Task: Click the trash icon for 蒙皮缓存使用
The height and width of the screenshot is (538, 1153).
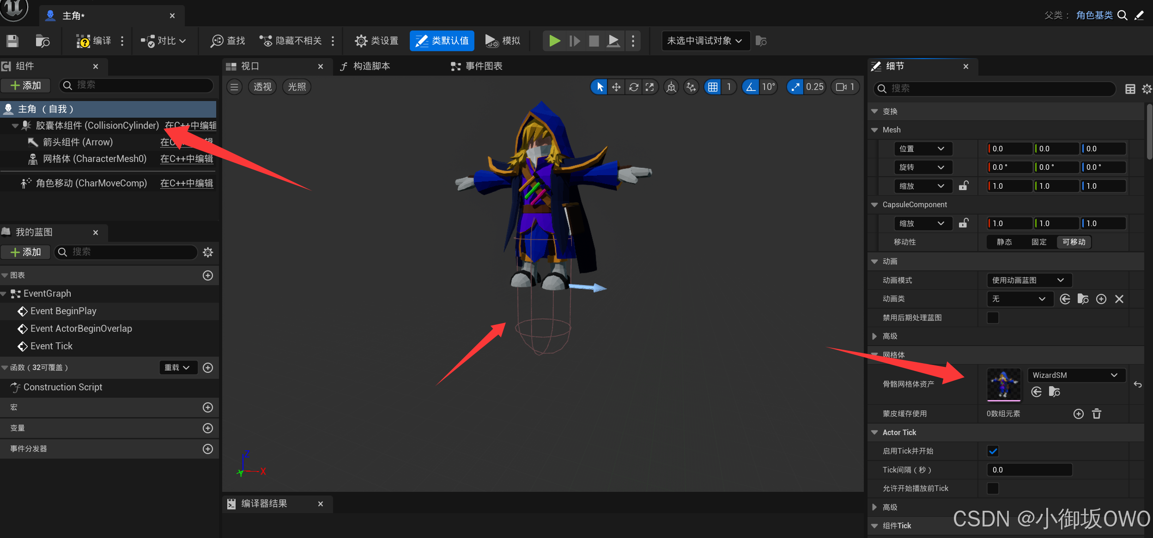Action: coord(1097,414)
